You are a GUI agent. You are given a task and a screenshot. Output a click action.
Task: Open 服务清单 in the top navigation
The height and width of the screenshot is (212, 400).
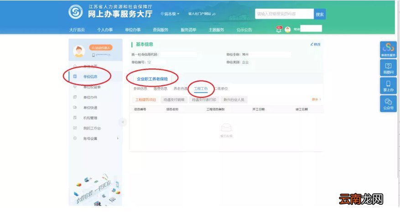[188, 30]
